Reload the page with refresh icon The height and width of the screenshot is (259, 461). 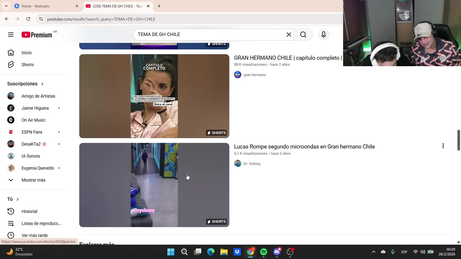pyautogui.click(x=28, y=19)
